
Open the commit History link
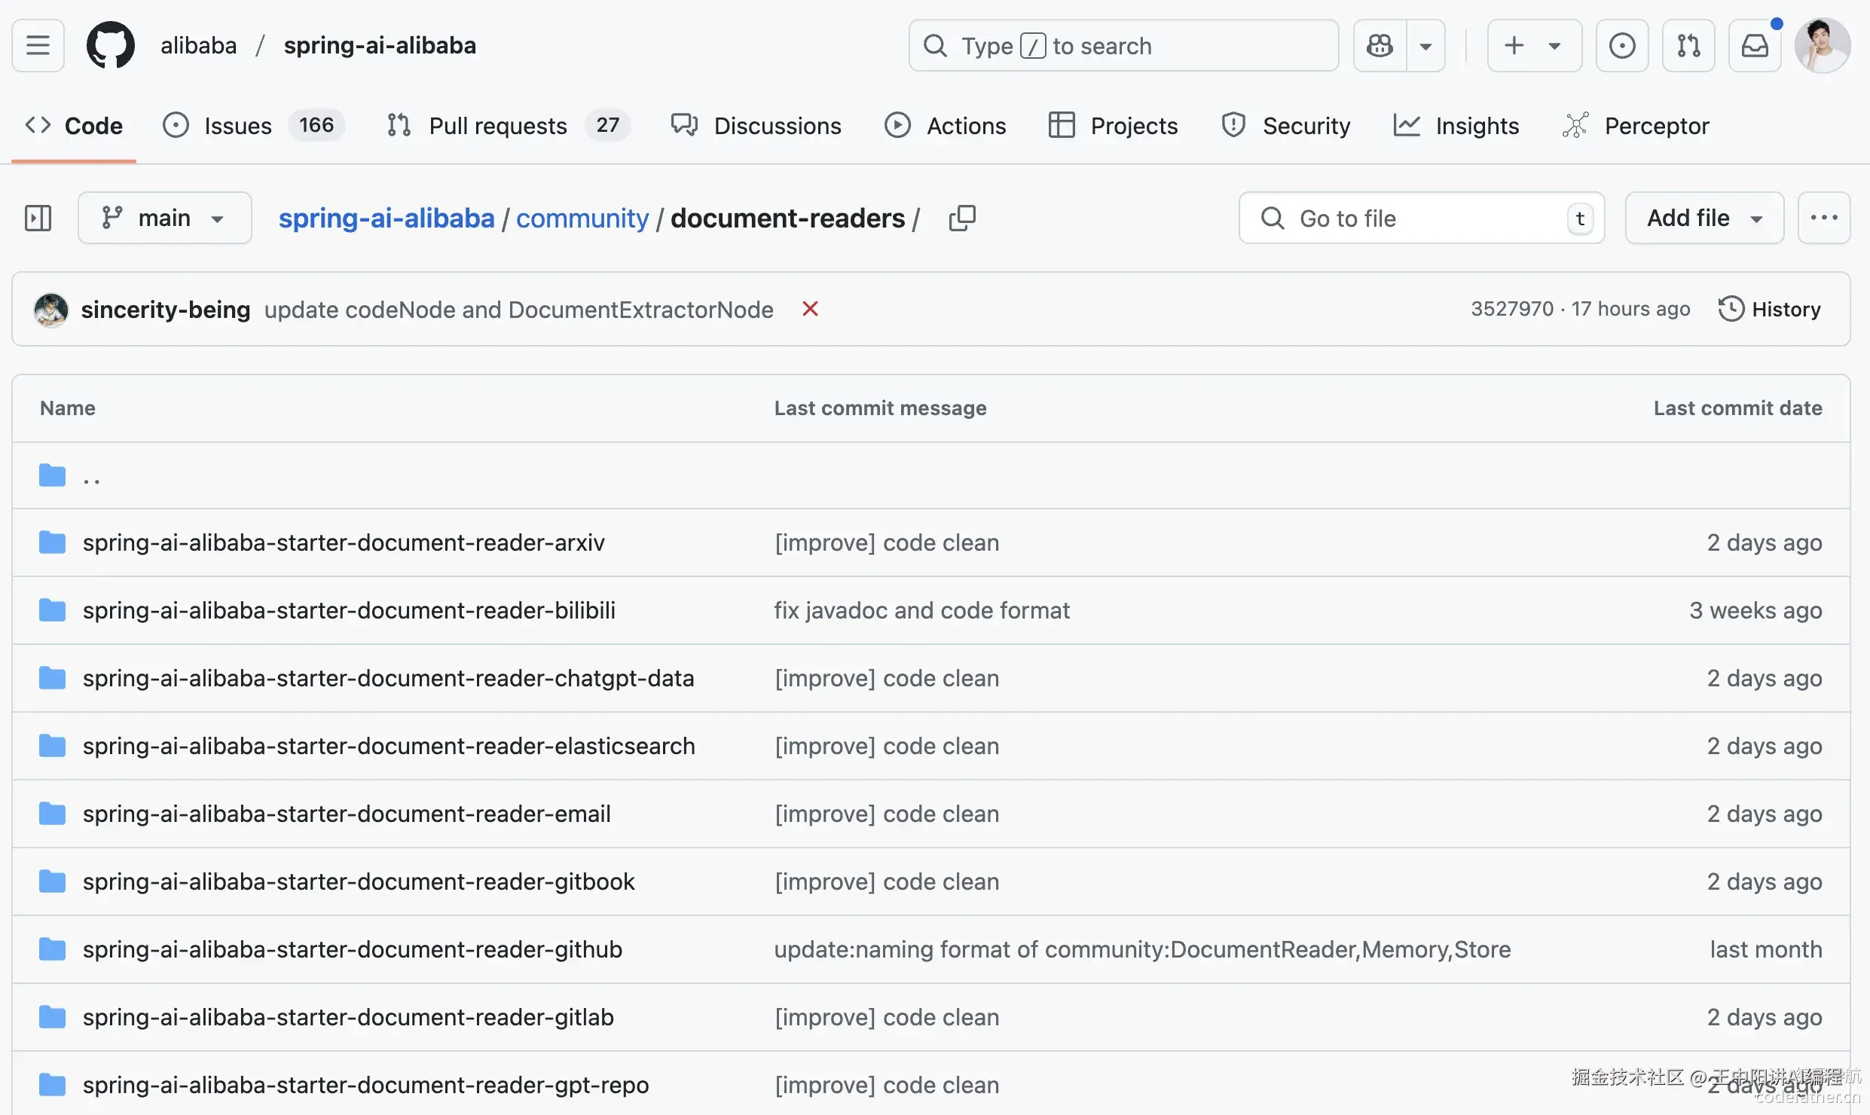(x=1769, y=309)
